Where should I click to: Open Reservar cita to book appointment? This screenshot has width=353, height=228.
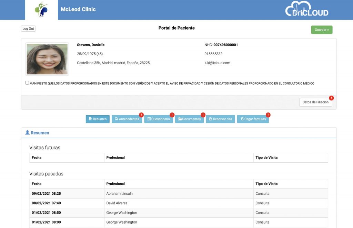pos(220,119)
